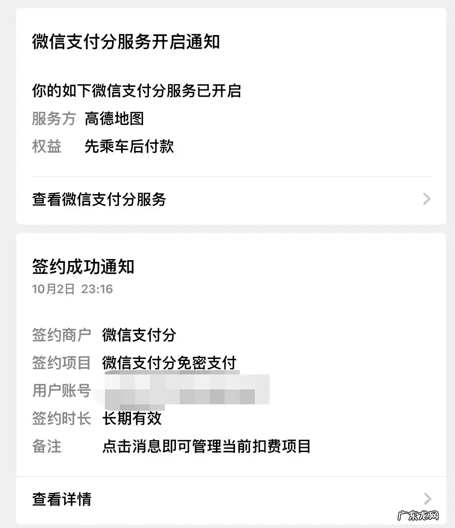Tap the 先乘车后付款 benefit entry
This screenshot has width=455, height=528.
[129, 147]
